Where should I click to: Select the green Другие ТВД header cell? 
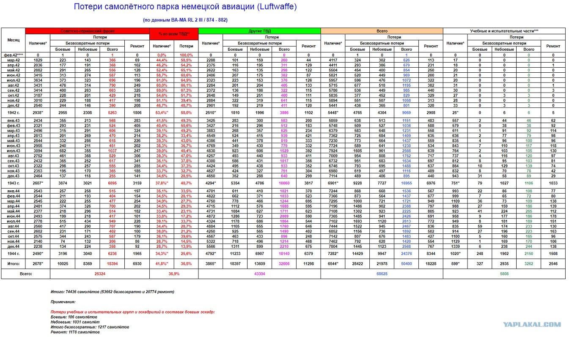click(259, 31)
